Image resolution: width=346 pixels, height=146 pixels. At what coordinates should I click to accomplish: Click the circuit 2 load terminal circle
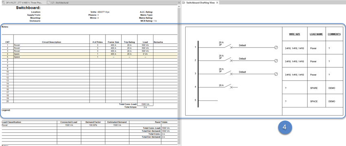(276, 61)
